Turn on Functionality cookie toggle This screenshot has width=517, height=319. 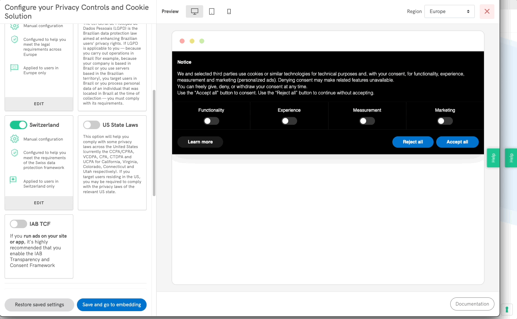211,121
